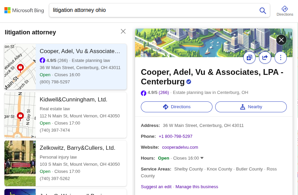Open Directions from the top bar
The image size is (298, 195).
coord(285,11)
